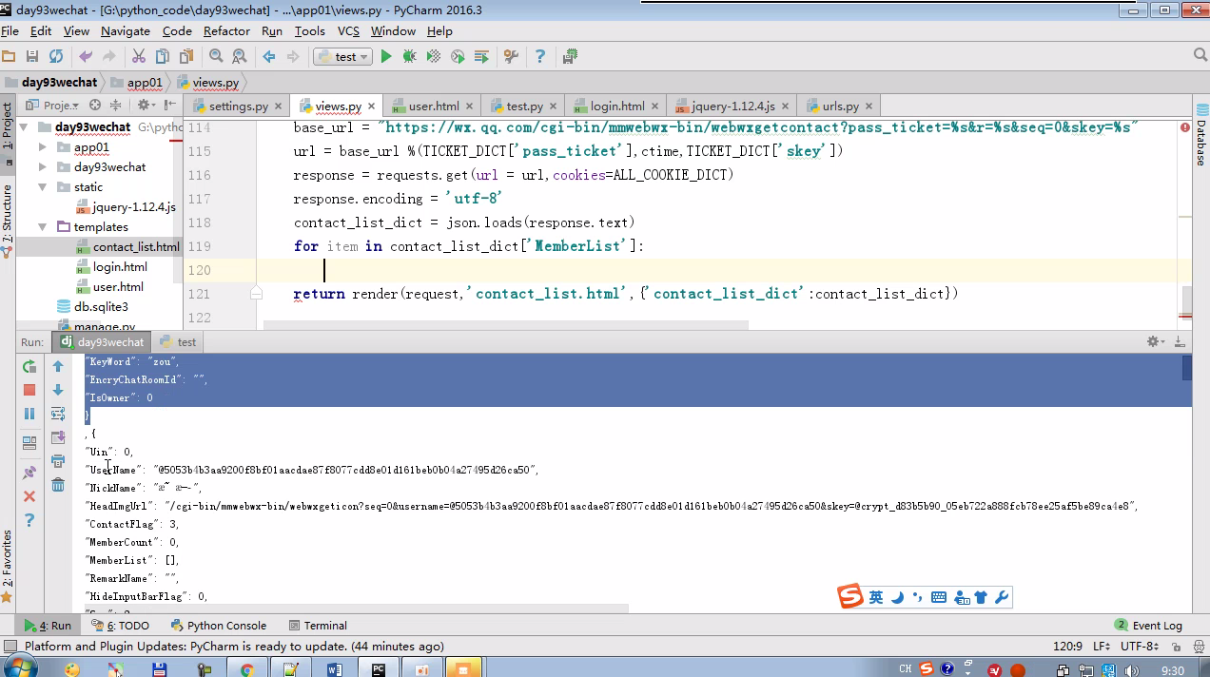Open login.html in the project tree

[120, 267]
